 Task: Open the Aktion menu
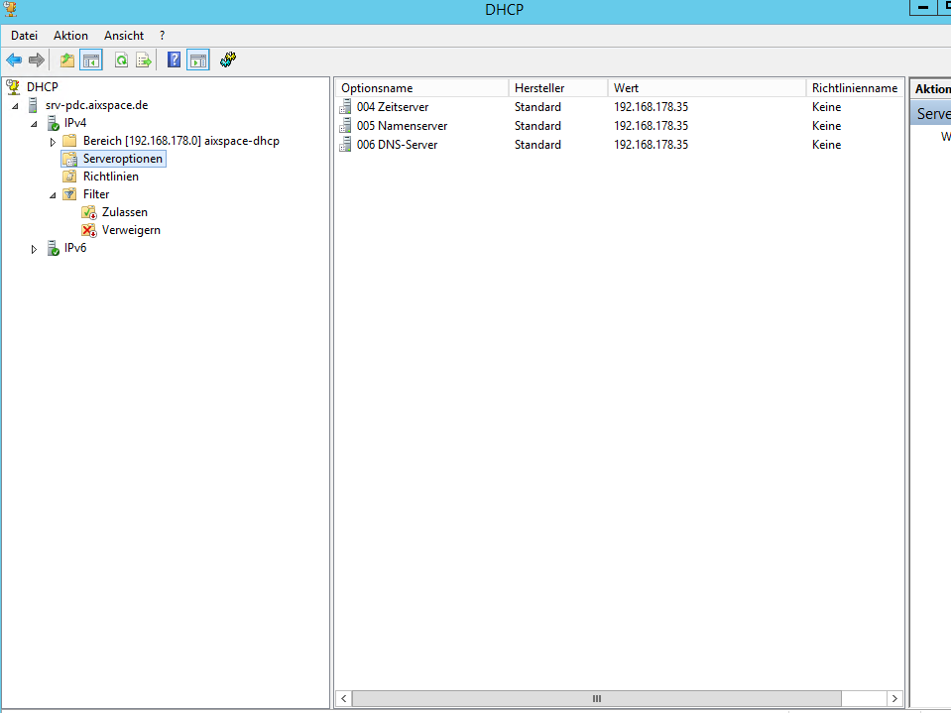click(70, 36)
